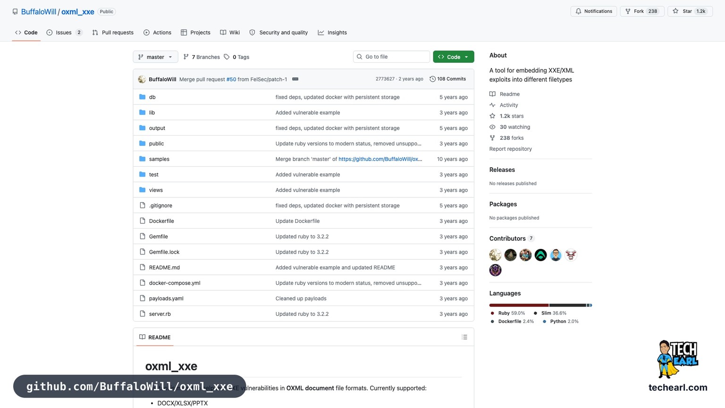Viewport: 725px width, 408px height.
Task: Open the db folder
Action: tap(152, 97)
